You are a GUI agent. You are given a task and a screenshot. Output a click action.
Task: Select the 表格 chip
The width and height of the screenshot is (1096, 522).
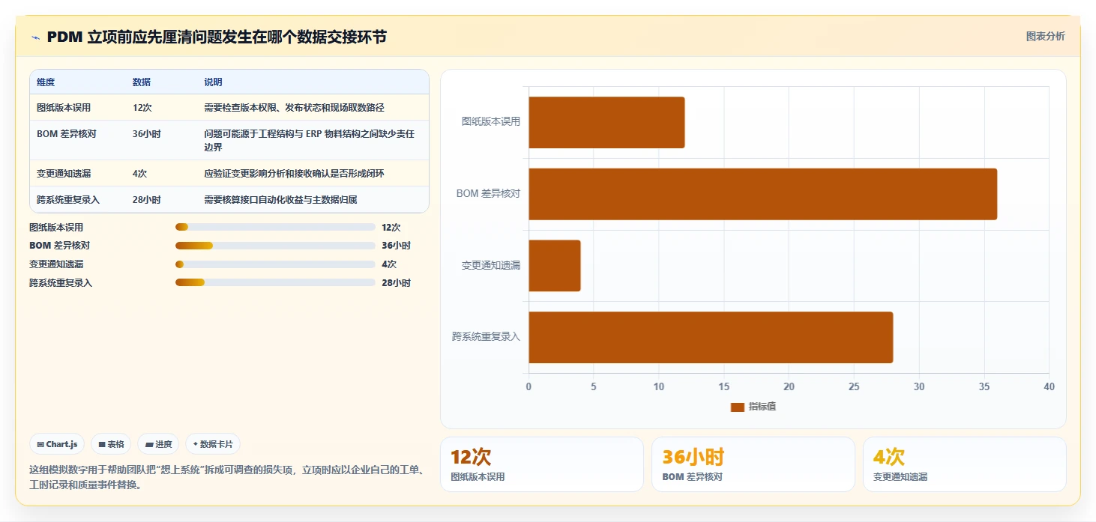point(111,444)
